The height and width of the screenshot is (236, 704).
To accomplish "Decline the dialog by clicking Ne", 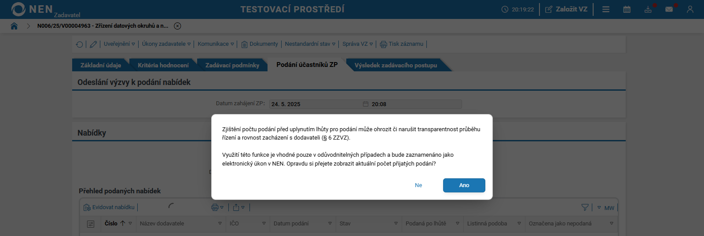I will pyautogui.click(x=418, y=185).
